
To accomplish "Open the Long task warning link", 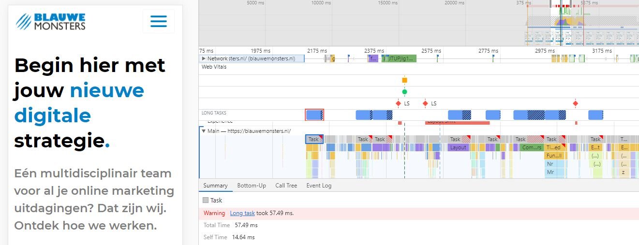I will point(242,213).
